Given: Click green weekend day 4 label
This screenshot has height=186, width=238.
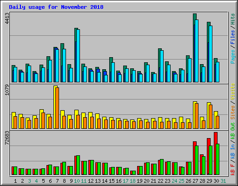Looking at the screenshot, I should [36, 181].
